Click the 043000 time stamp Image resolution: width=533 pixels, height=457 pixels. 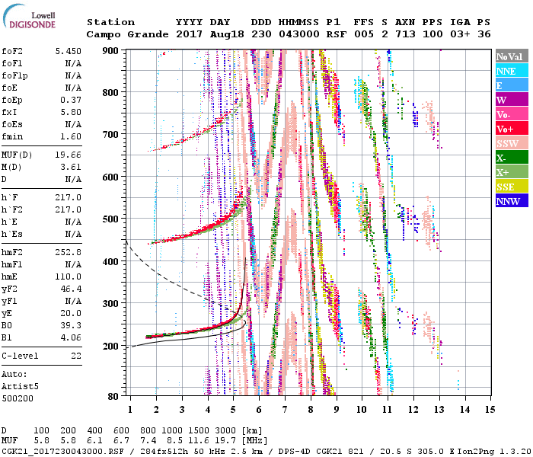[299, 34]
